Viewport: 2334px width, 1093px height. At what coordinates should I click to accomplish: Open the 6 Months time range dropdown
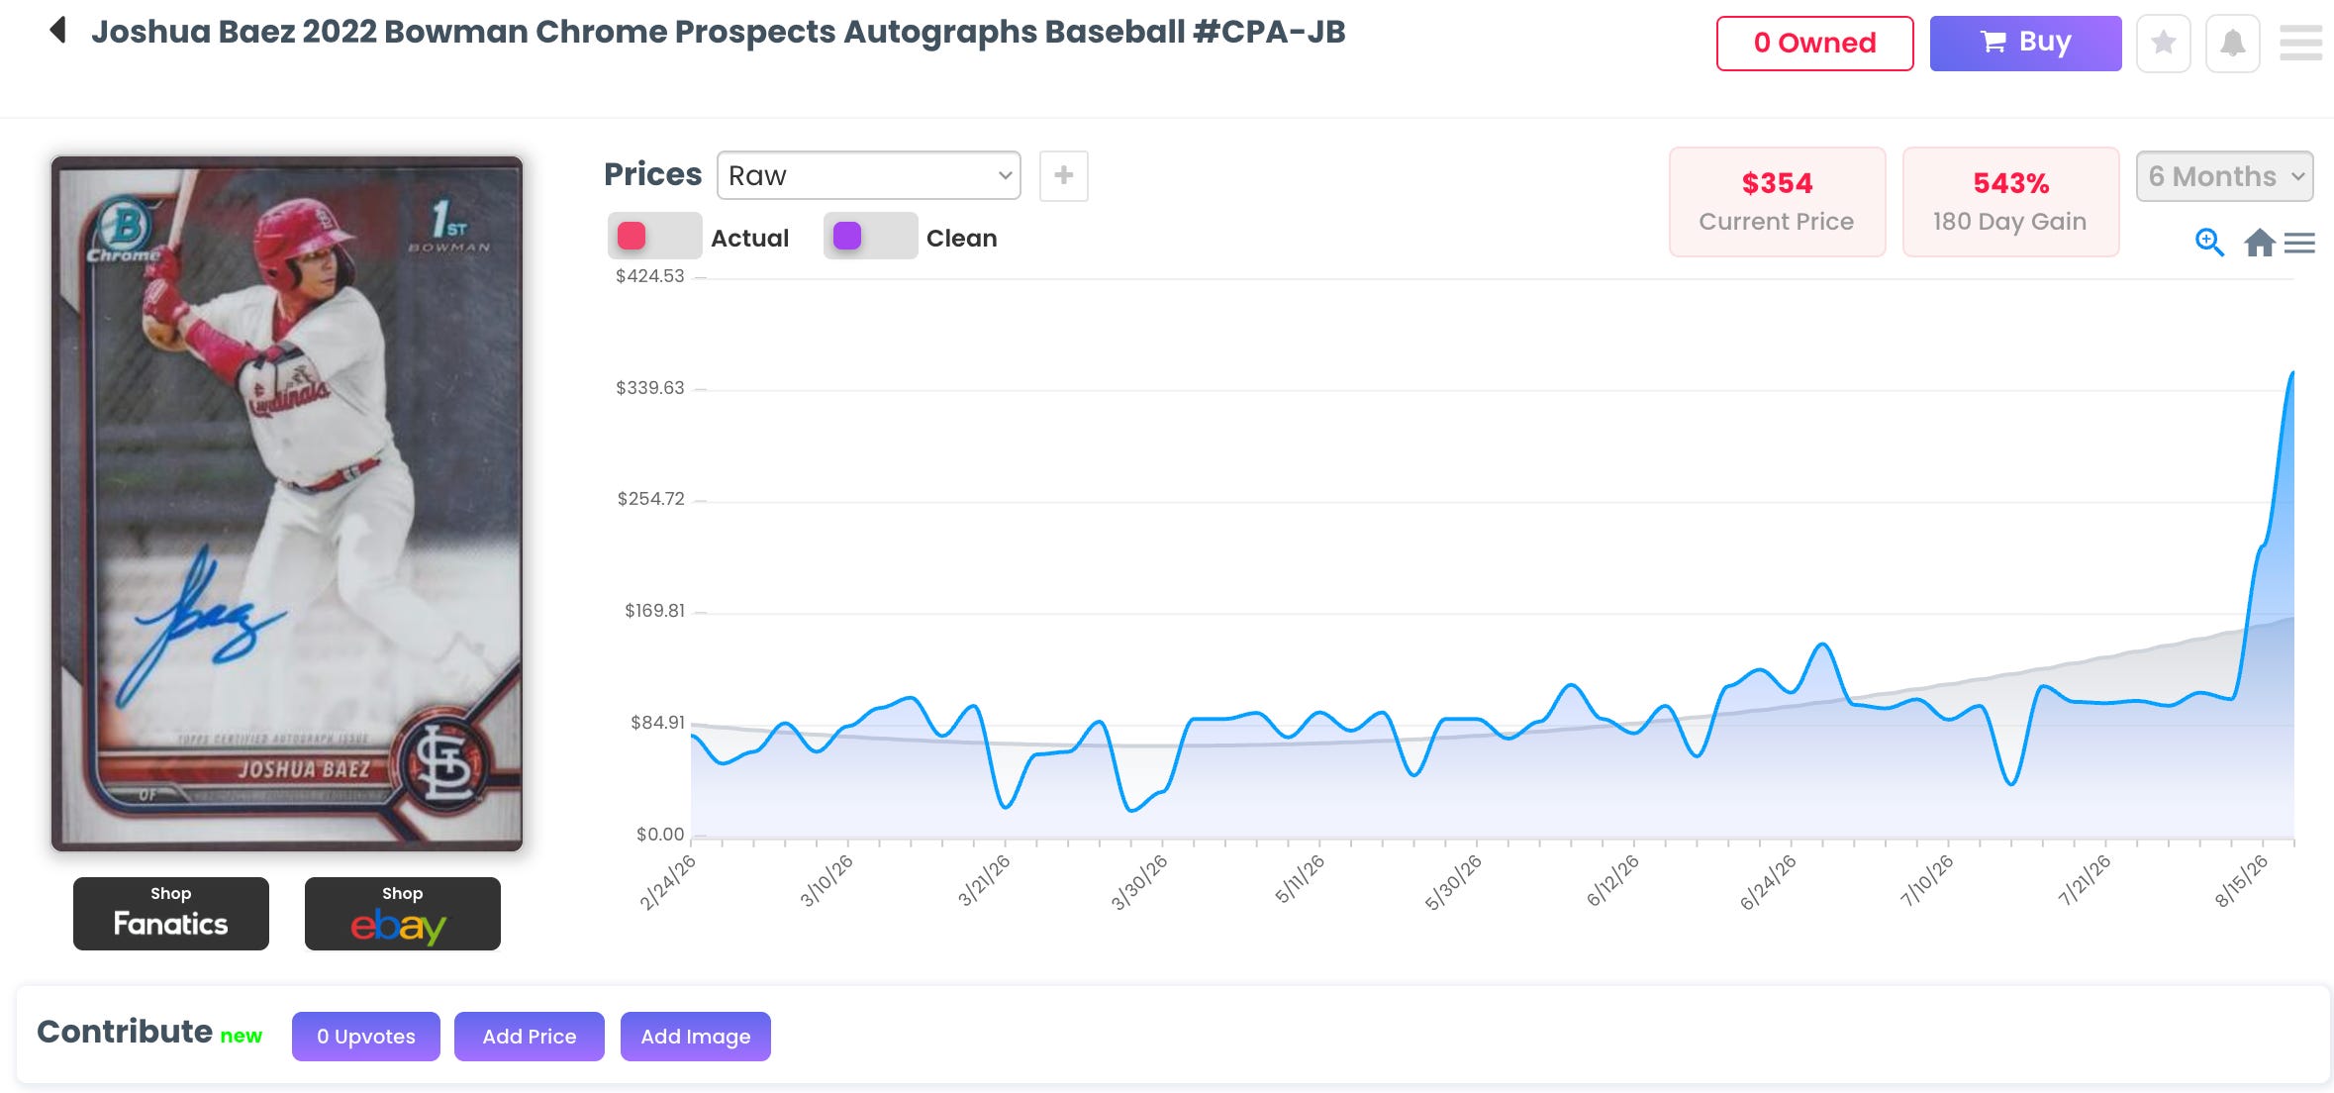point(2224,176)
